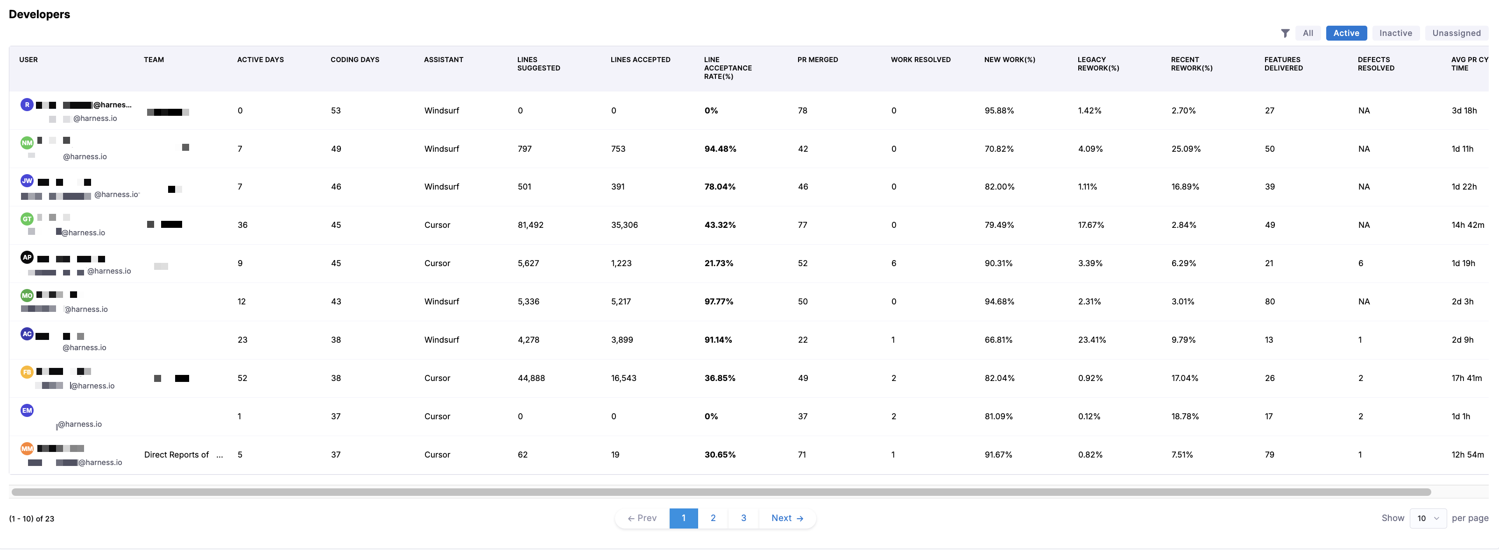Click the yellow FB user avatar

27,372
